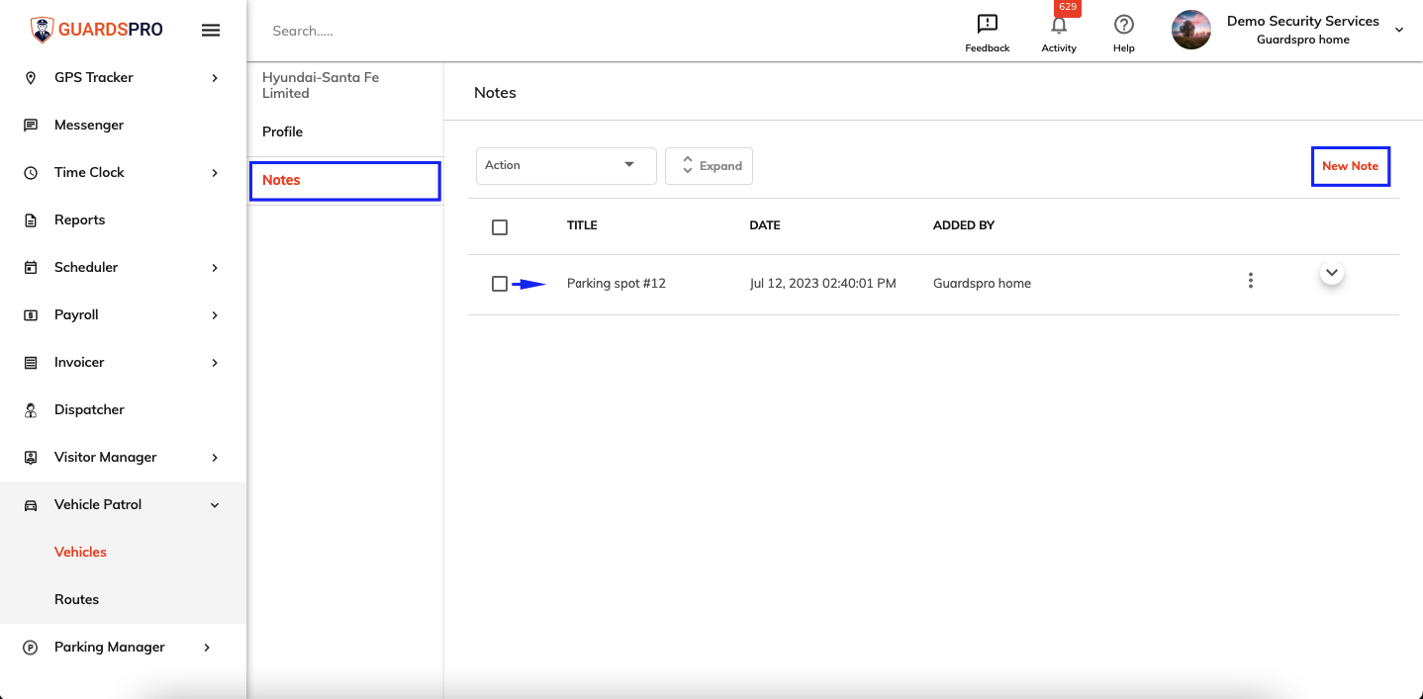Click the Invoicer list icon
The height and width of the screenshot is (699, 1423).
point(31,362)
